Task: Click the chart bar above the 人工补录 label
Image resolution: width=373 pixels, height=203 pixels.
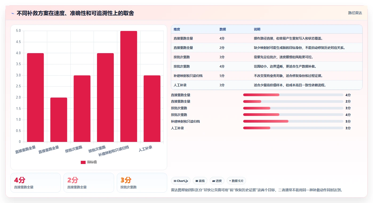Action: (x=152, y=108)
